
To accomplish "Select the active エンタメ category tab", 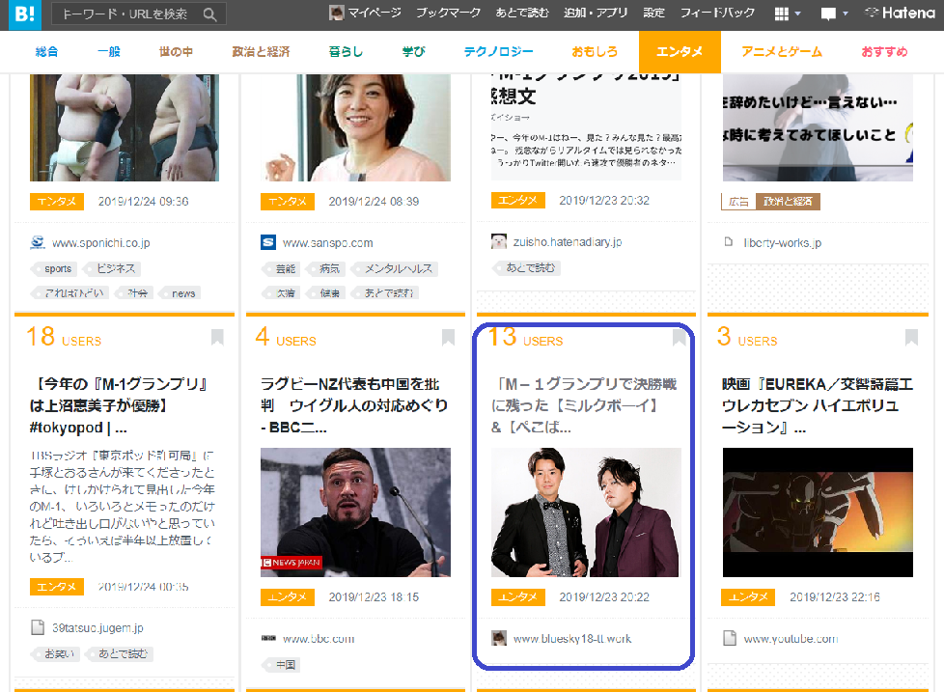I will 680,52.
